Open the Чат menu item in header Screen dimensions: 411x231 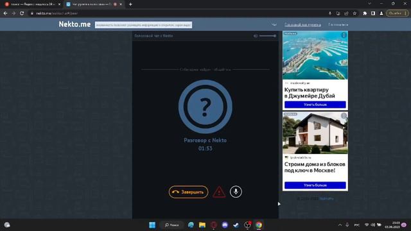click(x=274, y=24)
